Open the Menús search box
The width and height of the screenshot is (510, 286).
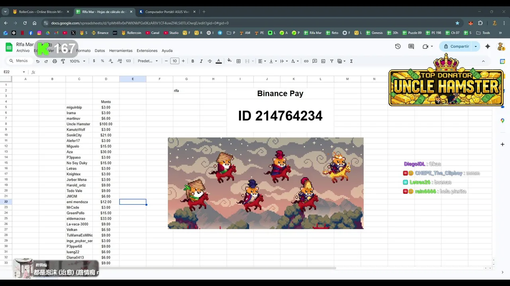pyautogui.click(x=18, y=61)
